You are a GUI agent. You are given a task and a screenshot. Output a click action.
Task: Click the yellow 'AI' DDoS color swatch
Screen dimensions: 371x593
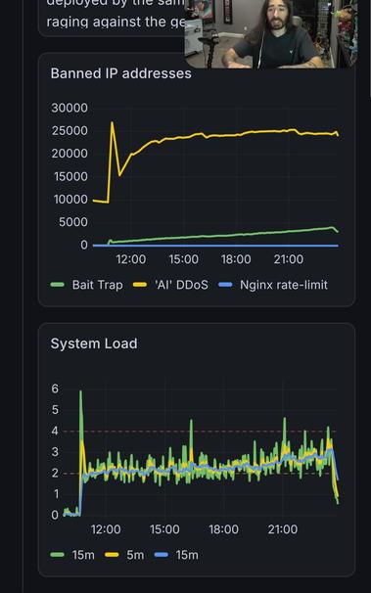(x=140, y=285)
